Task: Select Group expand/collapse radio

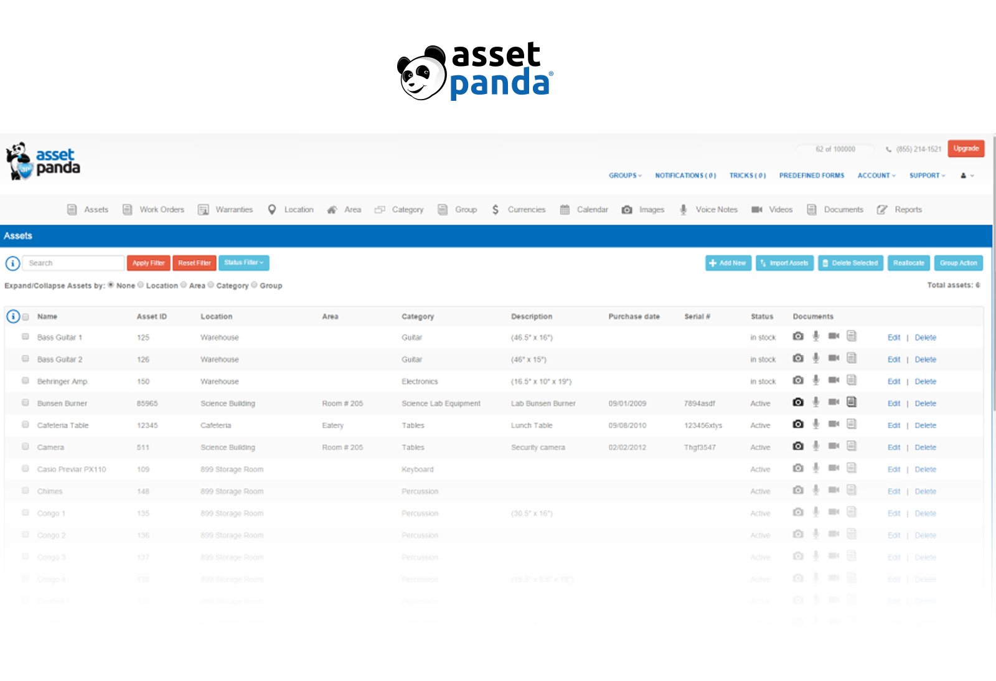Action: coord(254,285)
